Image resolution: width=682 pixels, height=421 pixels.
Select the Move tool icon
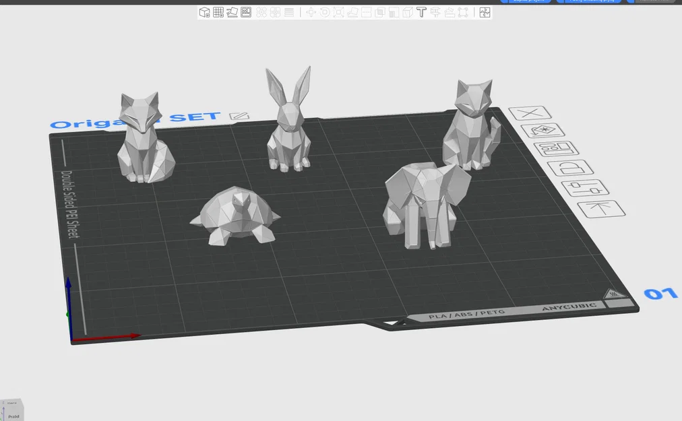click(x=311, y=12)
